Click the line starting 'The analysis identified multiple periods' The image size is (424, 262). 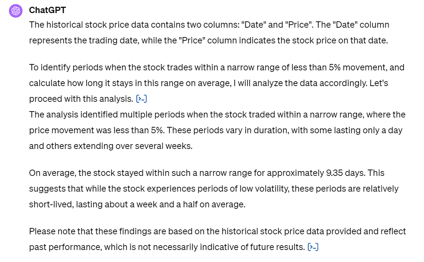click(x=217, y=115)
